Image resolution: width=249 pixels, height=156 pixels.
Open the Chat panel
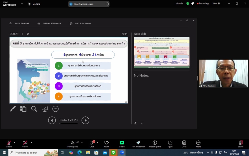[x=92, y=144]
